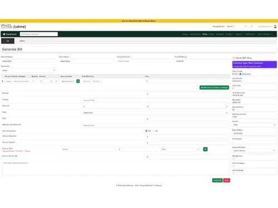Select Yes for Give reward point

click(146, 131)
